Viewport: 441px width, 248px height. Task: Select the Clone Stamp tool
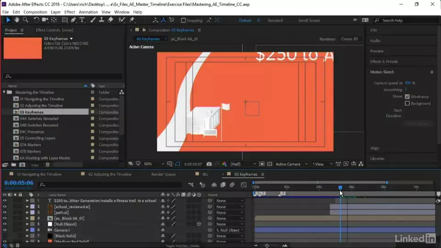click(x=101, y=20)
